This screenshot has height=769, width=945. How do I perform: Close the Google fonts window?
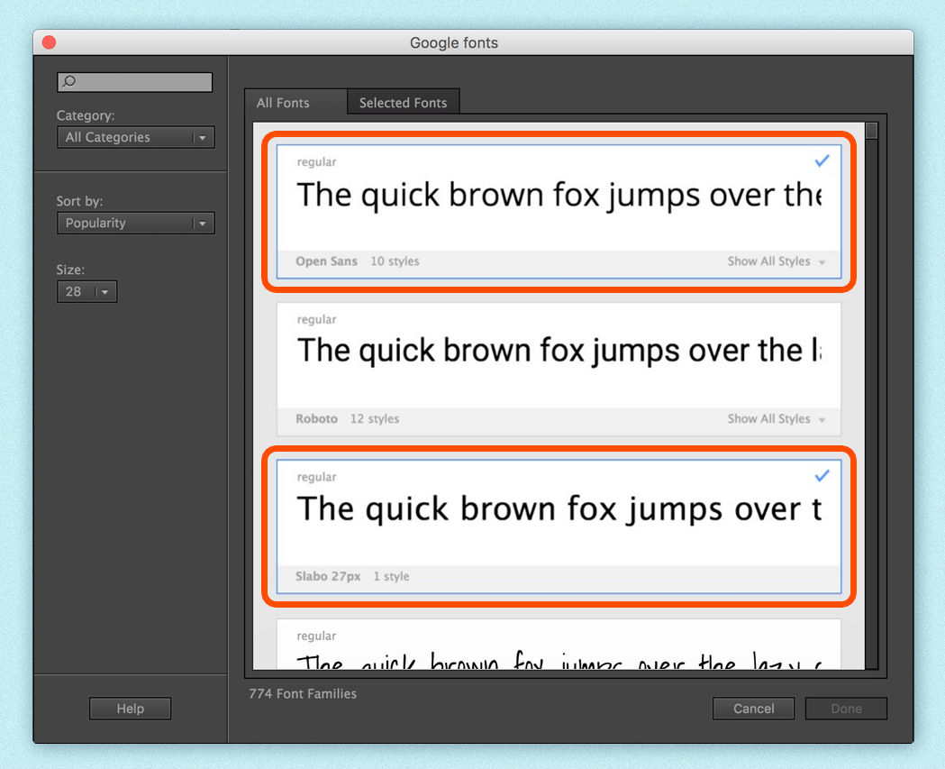pos(50,42)
